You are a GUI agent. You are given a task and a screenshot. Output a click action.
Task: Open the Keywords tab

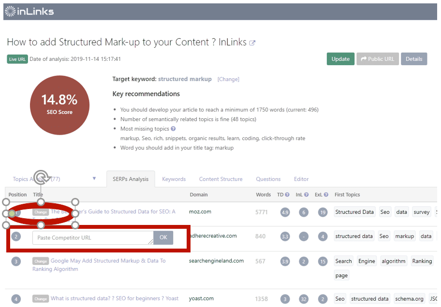point(174,179)
